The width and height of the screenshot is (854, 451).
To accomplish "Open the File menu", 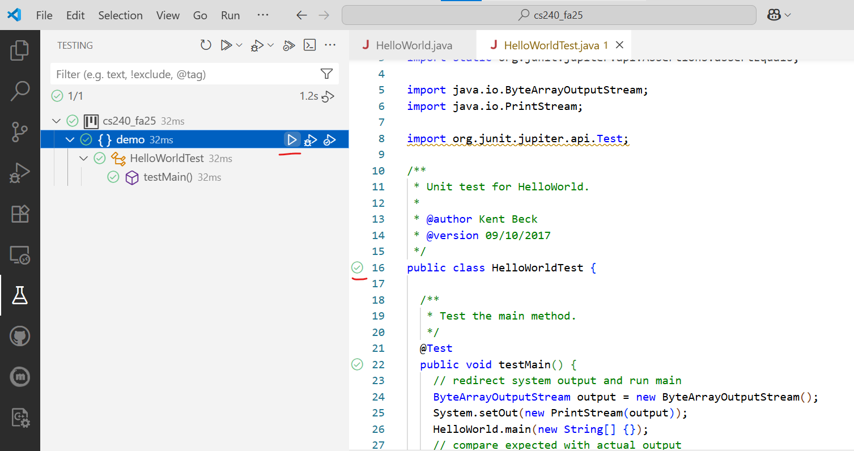I will [44, 15].
